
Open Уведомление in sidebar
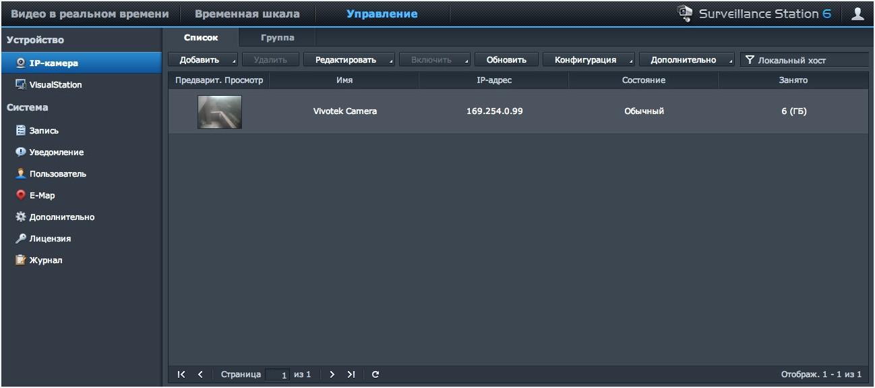(x=81, y=152)
